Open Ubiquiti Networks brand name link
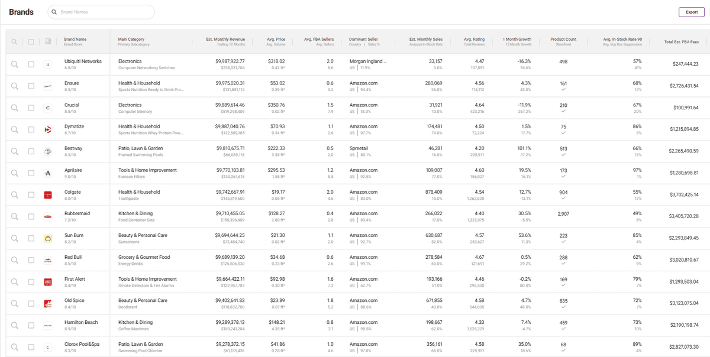 (83, 61)
